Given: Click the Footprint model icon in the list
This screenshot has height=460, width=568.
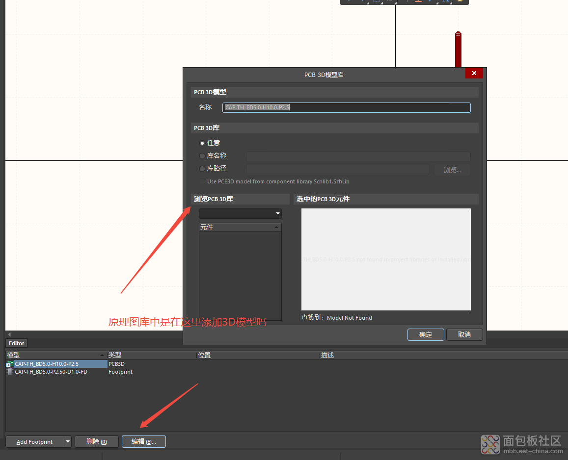Looking at the screenshot, I should point(10,372).
